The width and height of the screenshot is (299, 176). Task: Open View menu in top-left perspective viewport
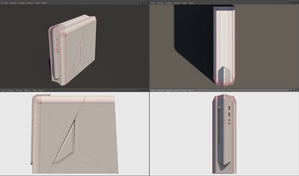(x=6, y=3)
